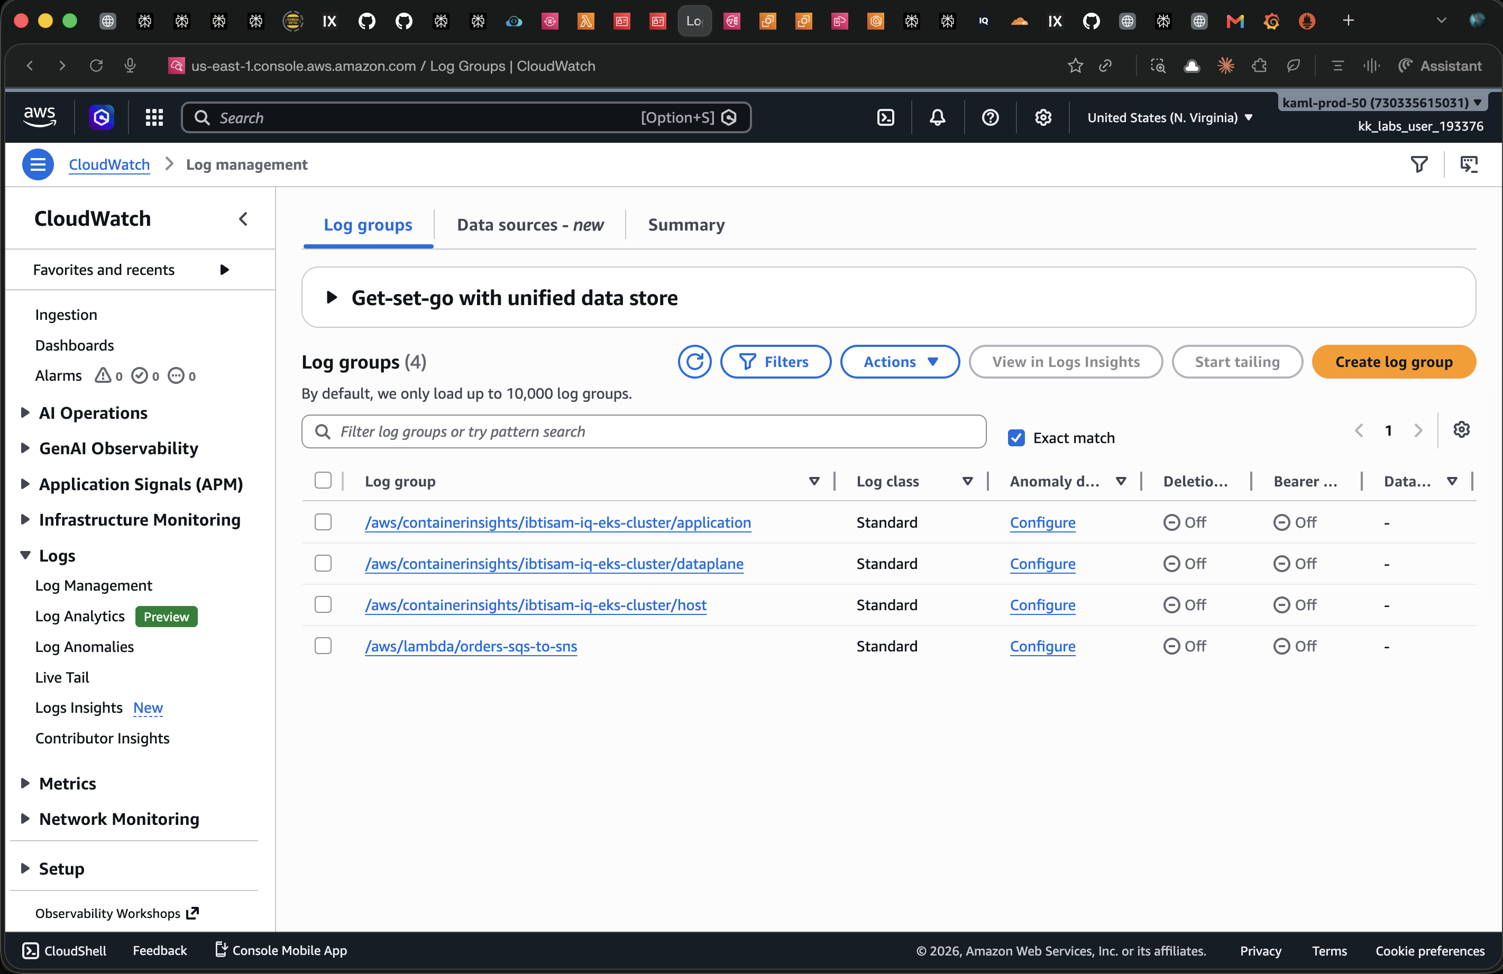Click the browser address bar URL
1503x974 pixels.
pyautogui.click(x=393, y=66)
